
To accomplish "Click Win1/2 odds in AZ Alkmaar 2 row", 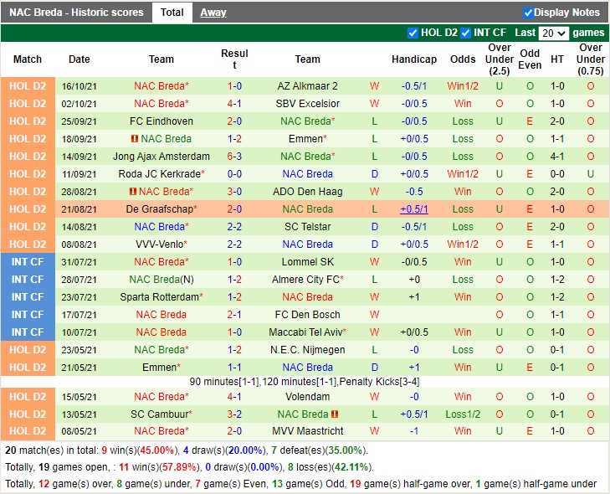I will (463, 86).
